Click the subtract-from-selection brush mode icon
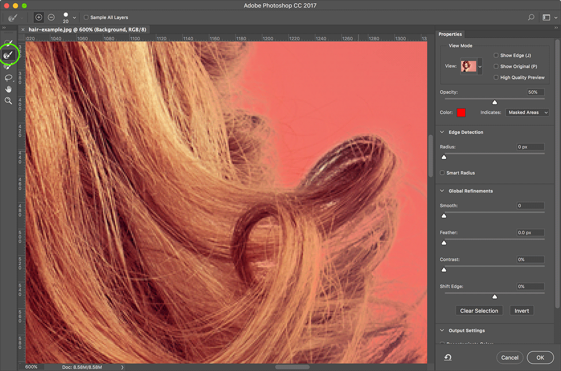The image size is (561, 371). click(51, 17)
